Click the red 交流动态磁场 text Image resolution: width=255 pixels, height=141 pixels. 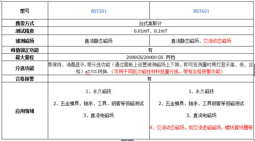tap(217, 41)
